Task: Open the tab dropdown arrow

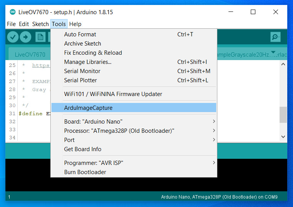Action: click(x=273, y=52)
